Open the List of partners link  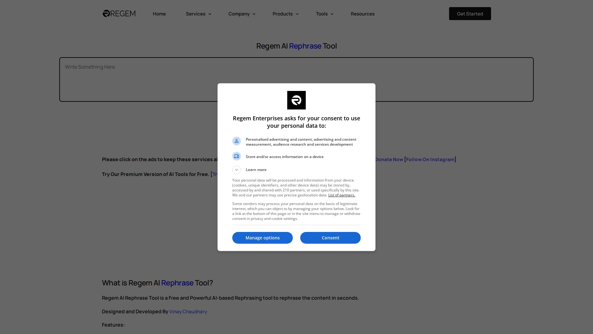click(341, 195)
